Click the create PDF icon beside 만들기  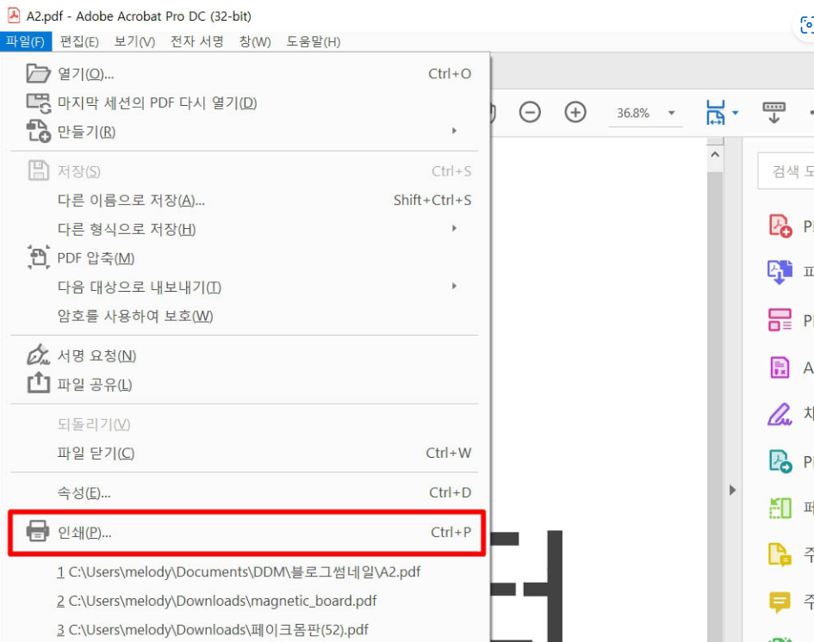[x=39, y=131]
